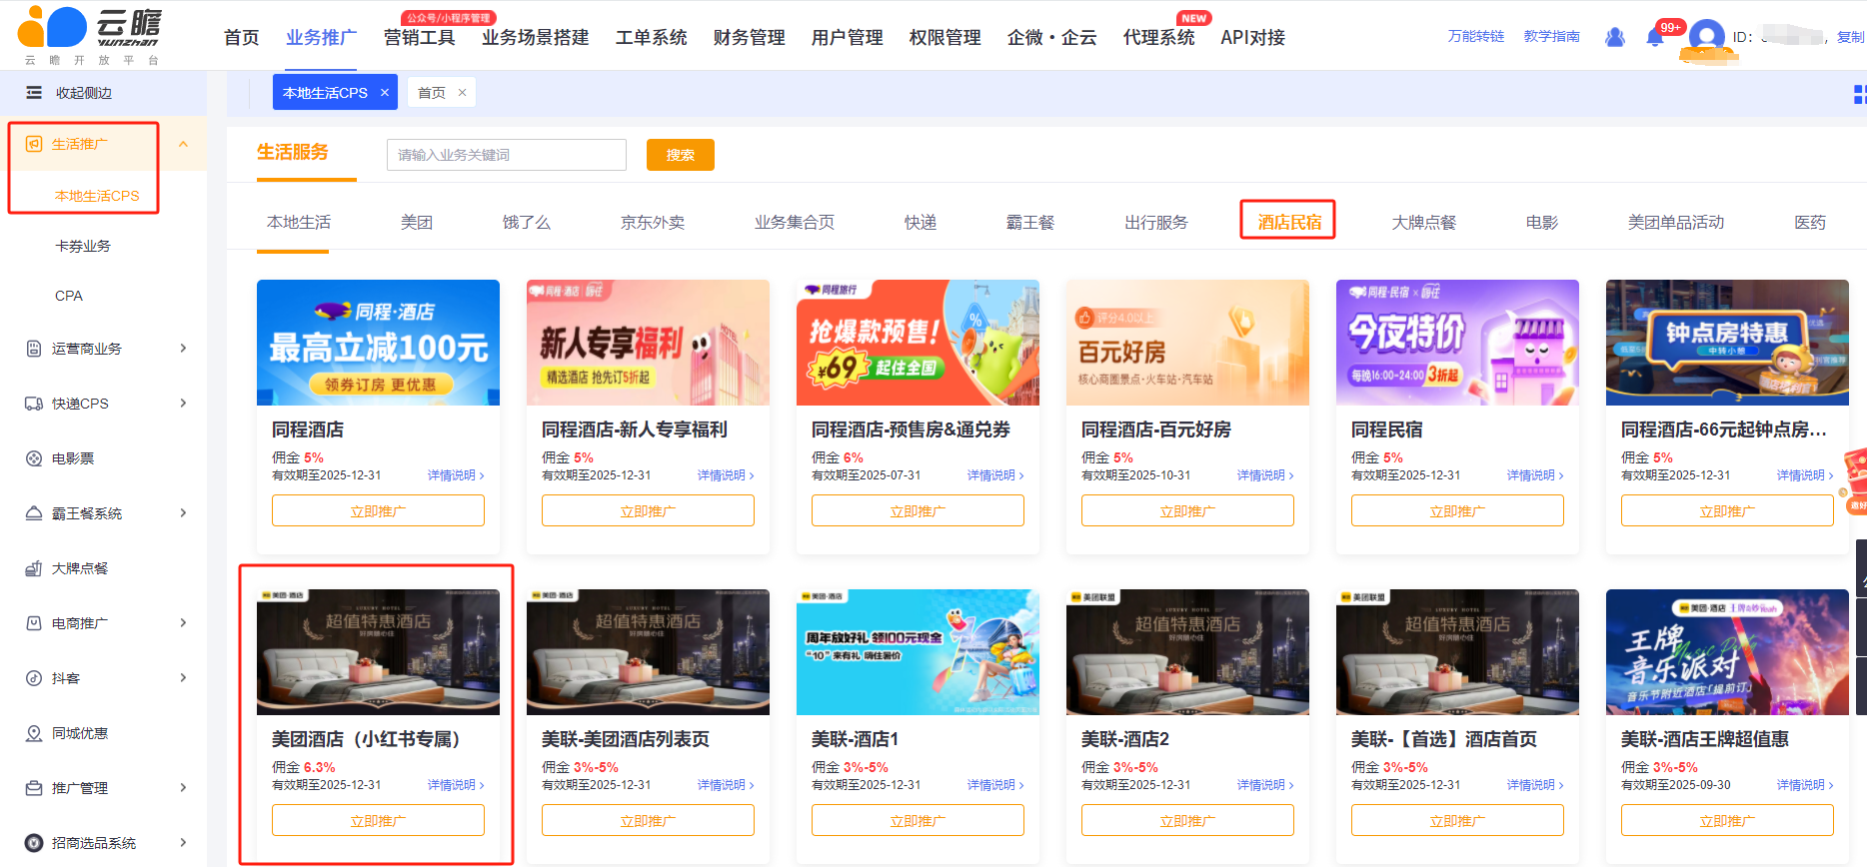The width and height of the screenshot is (1867, 867).
Task: Close the 首页 tab
Action: click(462, 92)
